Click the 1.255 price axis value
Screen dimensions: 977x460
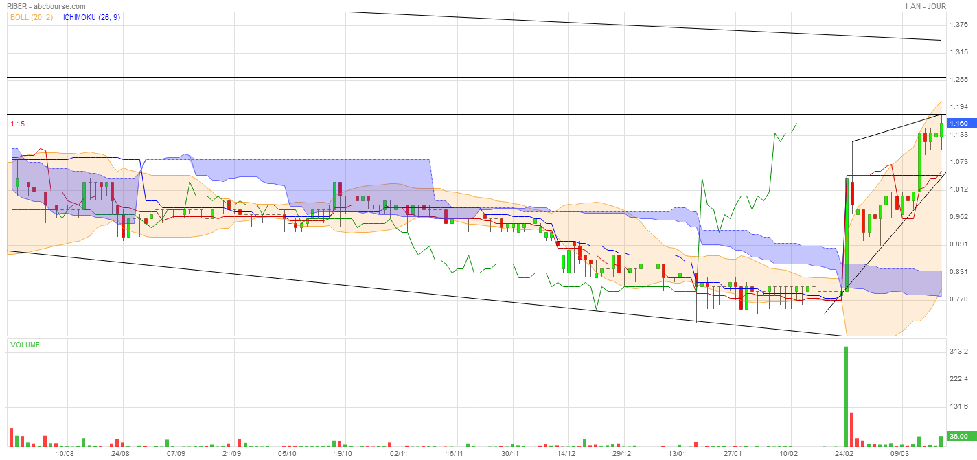pos(958,80)
